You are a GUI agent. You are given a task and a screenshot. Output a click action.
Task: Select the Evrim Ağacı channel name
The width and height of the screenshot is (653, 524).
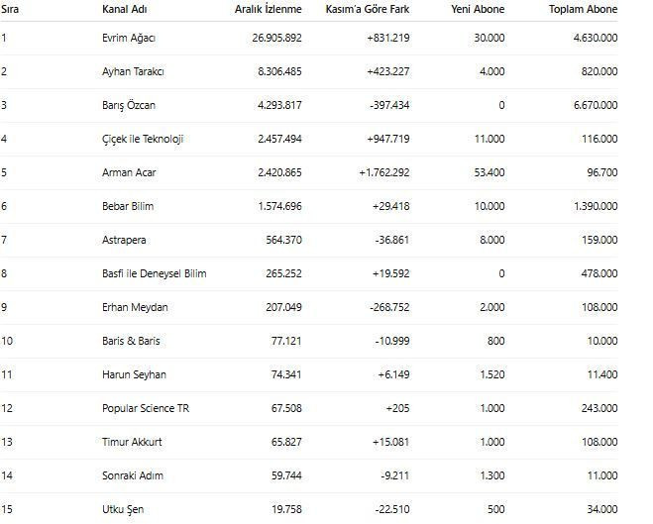(129, 38)
